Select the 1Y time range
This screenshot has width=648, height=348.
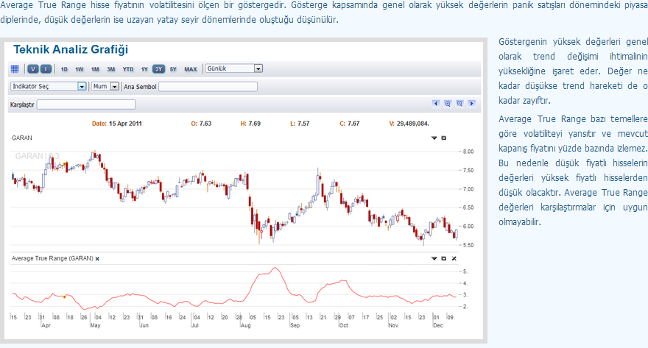point(144,69)
